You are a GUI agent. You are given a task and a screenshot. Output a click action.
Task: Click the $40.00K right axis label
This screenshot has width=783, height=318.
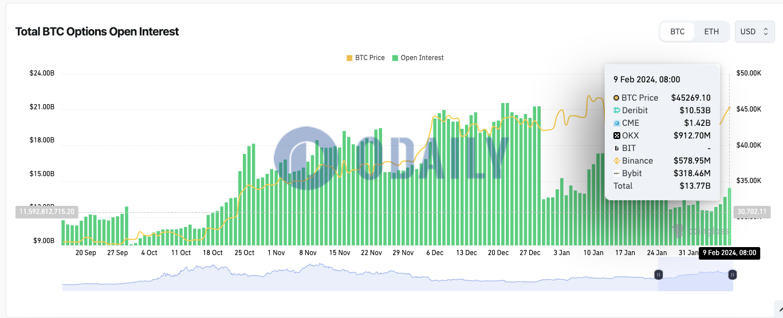[x=749, y=145]
